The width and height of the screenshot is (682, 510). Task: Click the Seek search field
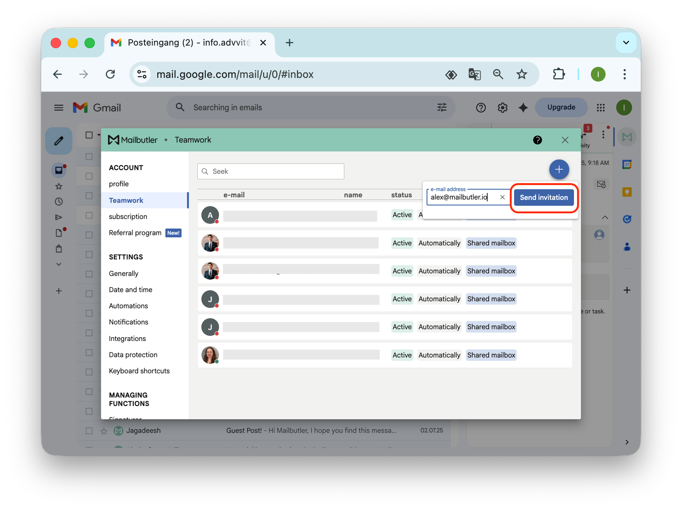point(271,171)
